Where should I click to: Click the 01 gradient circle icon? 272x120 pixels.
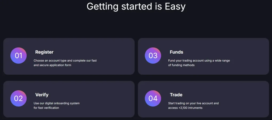click(x=18, y=55)
